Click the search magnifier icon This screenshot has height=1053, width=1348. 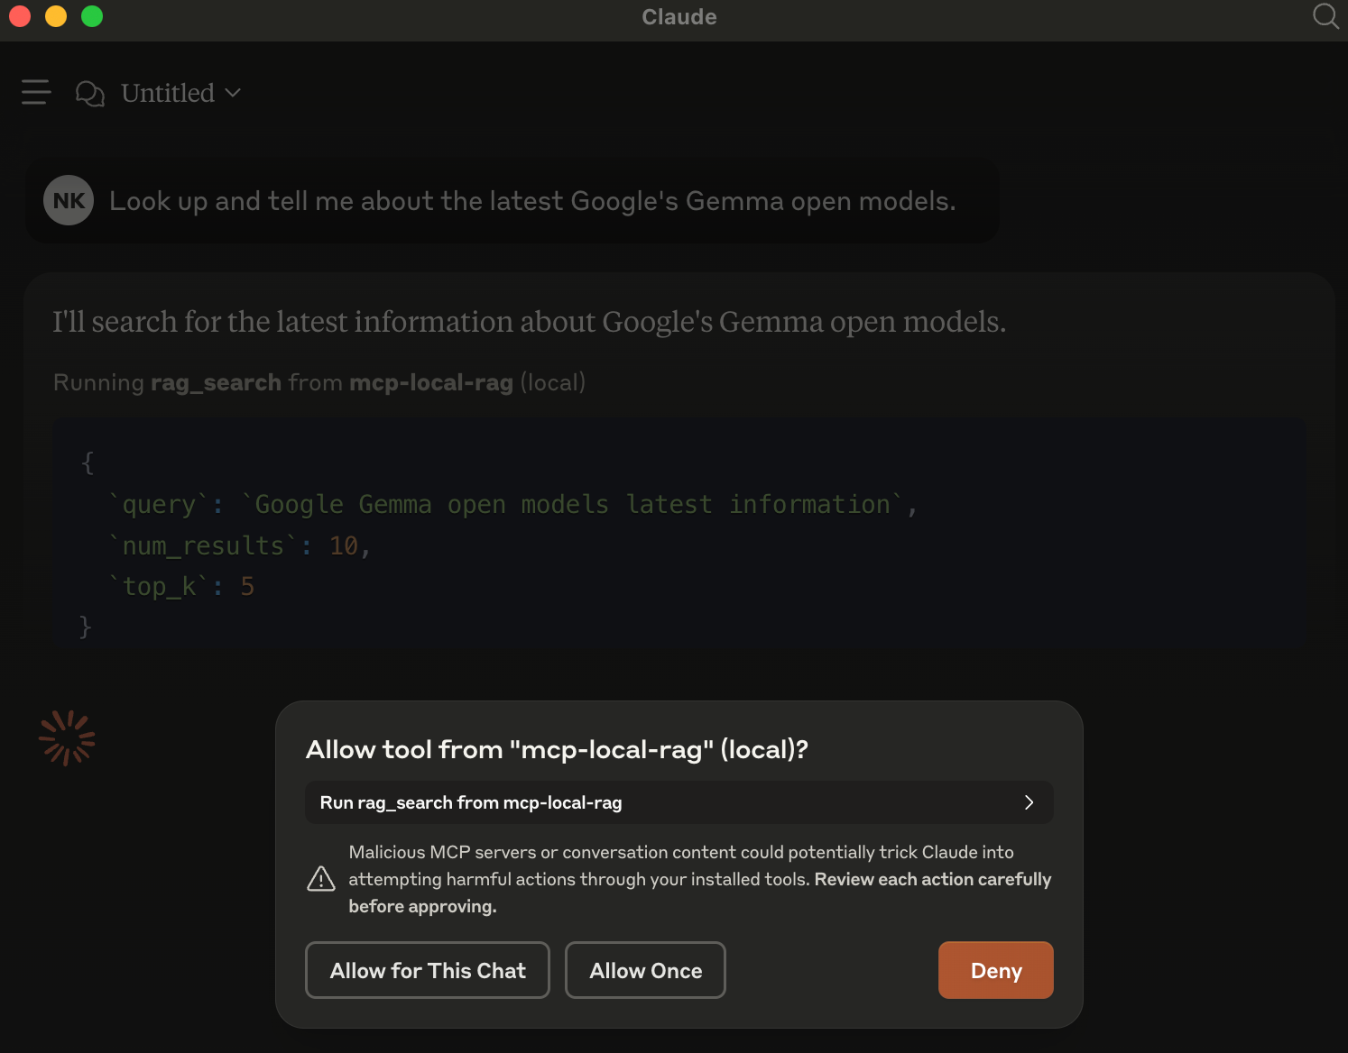coord(1325,16)
